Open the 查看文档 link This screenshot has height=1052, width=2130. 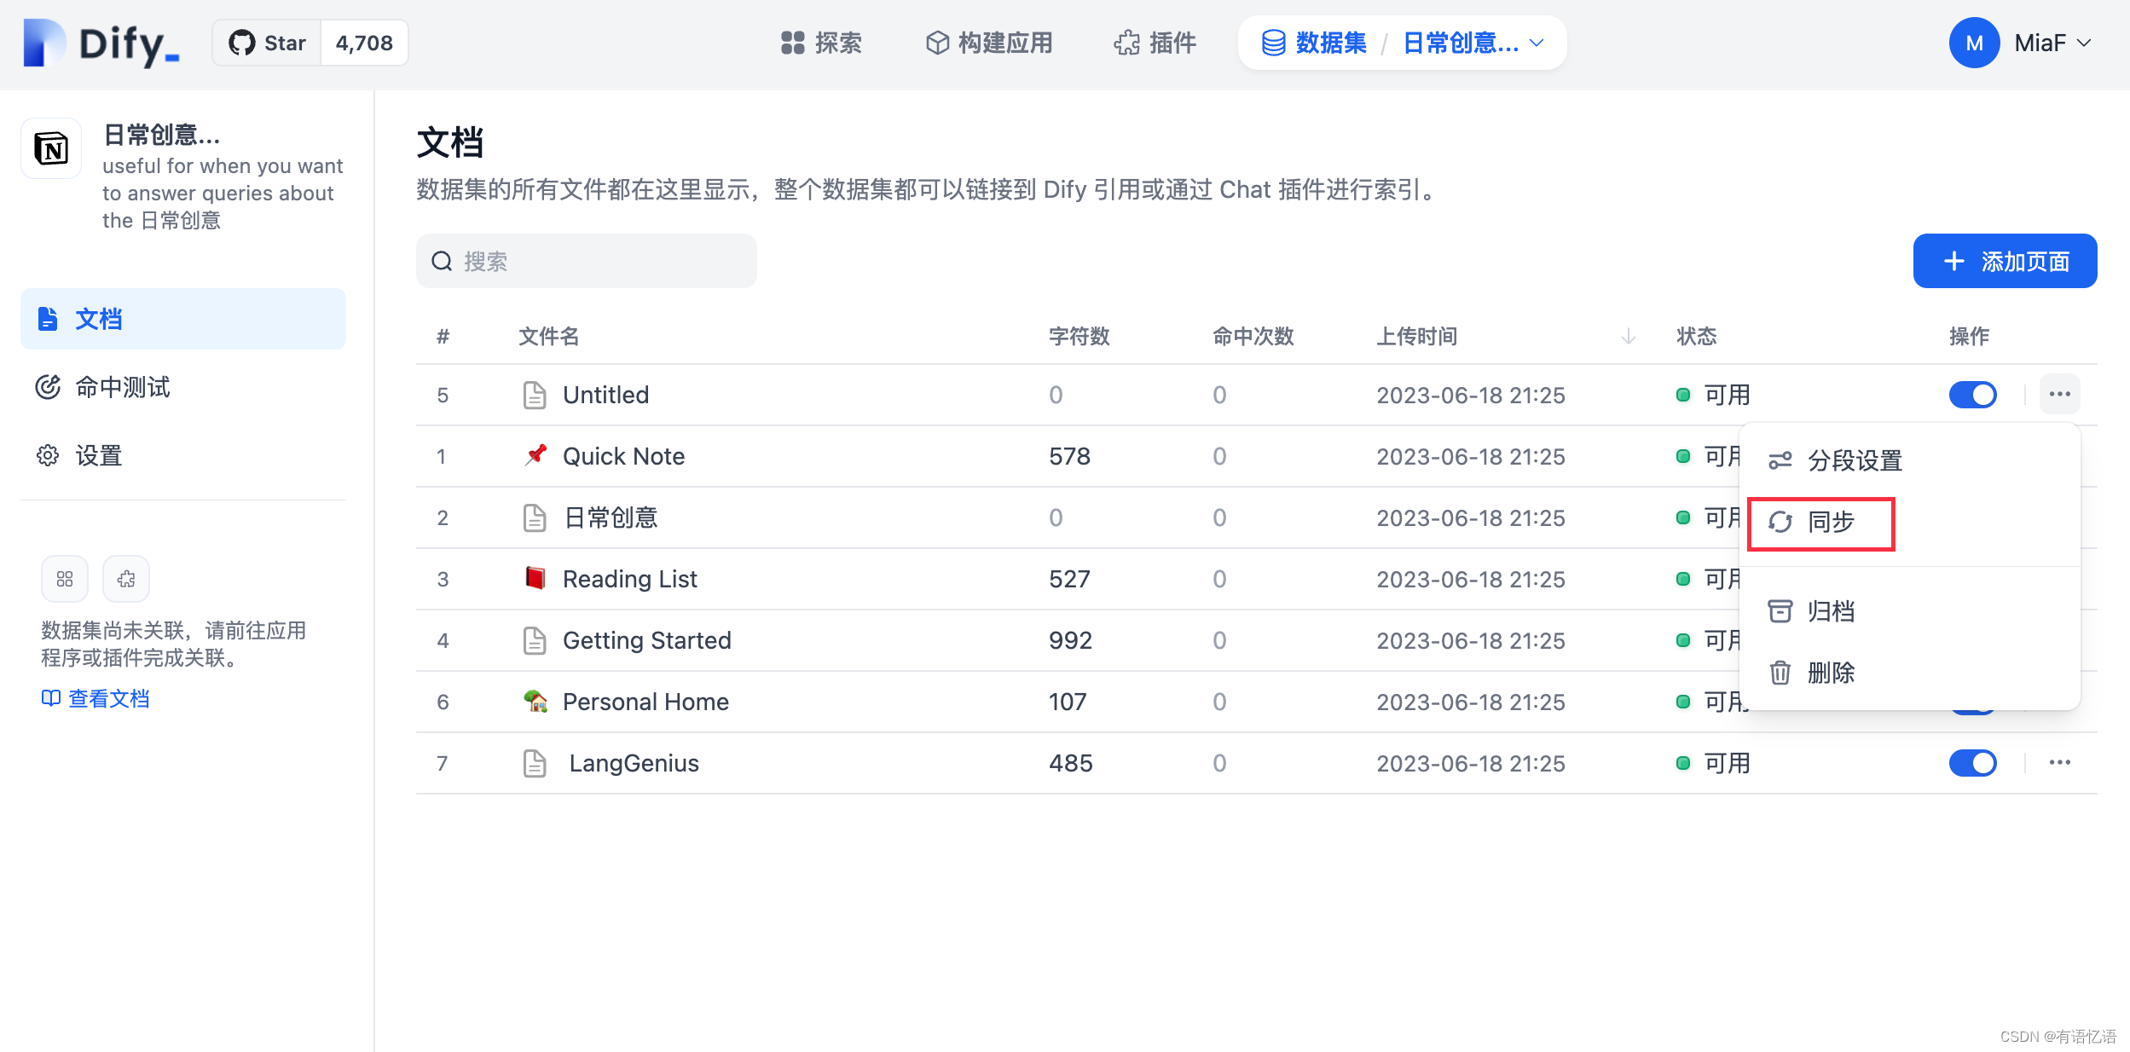(x=96, y=699)
